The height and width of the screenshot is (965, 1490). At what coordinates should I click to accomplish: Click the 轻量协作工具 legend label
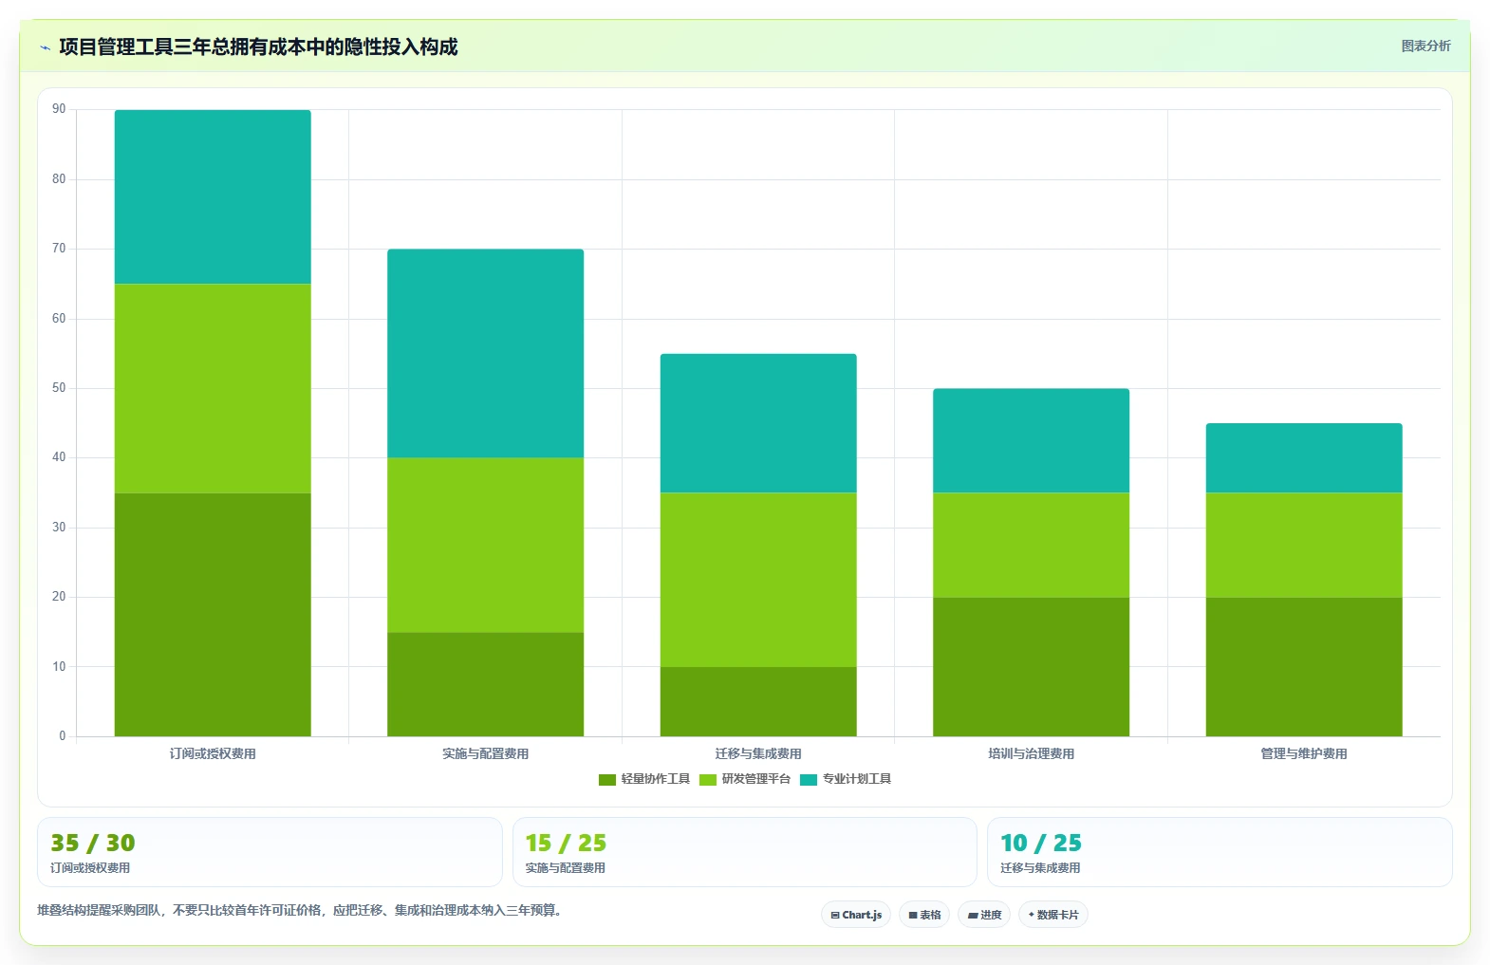(656, 779)
